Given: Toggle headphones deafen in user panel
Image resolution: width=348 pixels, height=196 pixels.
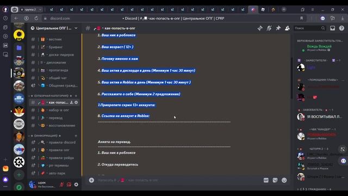Looking at the screenshot, I should 69,185.
